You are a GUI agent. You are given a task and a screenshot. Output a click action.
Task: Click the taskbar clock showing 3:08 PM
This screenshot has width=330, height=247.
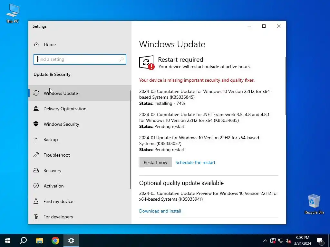pyautogui.click(x=302, y=241)
